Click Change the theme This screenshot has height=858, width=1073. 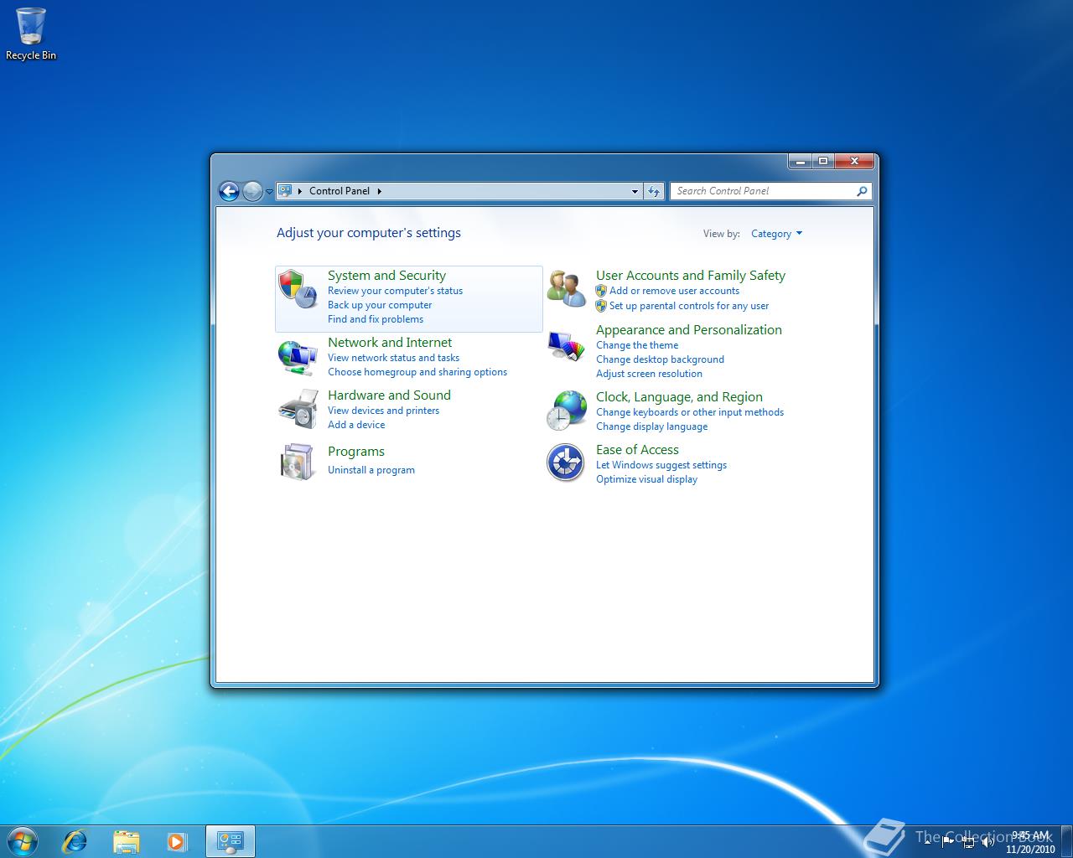click(637, 345)
